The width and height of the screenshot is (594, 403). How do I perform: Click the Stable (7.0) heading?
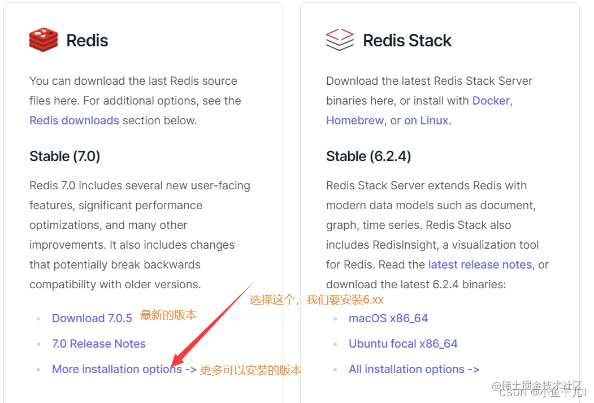coord(65,156)
